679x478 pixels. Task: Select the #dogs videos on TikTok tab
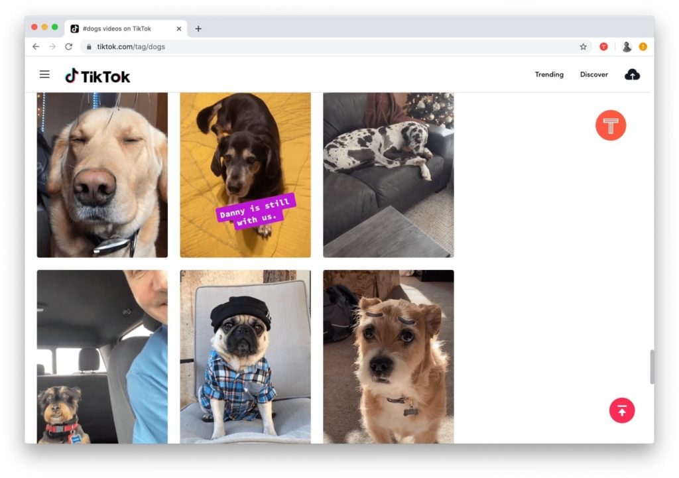[x=126, y=29]
